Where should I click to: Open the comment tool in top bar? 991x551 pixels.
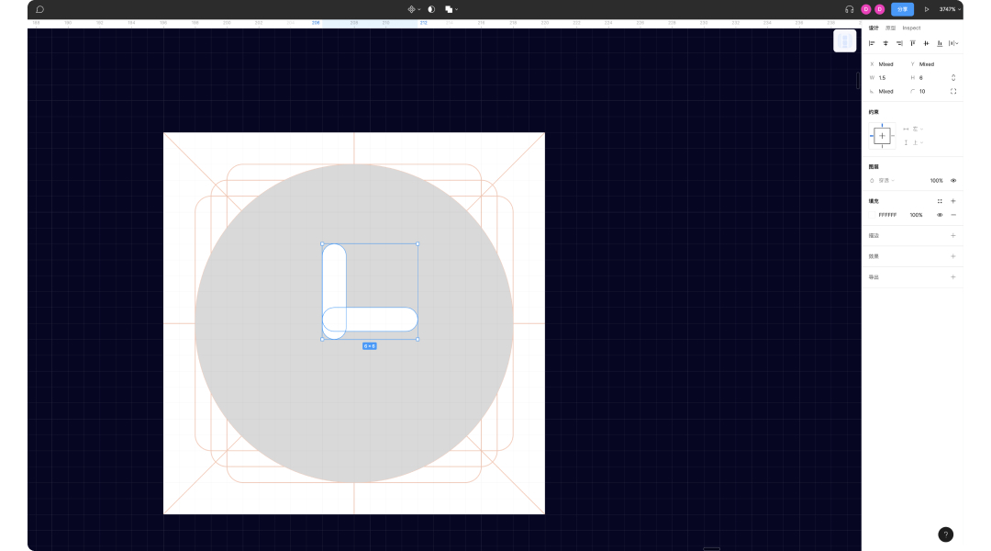[x=39, y=9]
